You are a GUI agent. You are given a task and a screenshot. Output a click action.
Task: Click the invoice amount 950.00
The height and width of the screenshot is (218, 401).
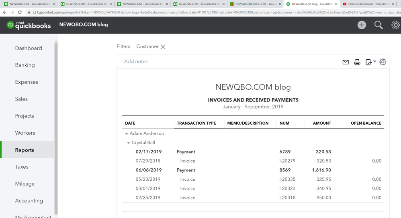point(324,198)
